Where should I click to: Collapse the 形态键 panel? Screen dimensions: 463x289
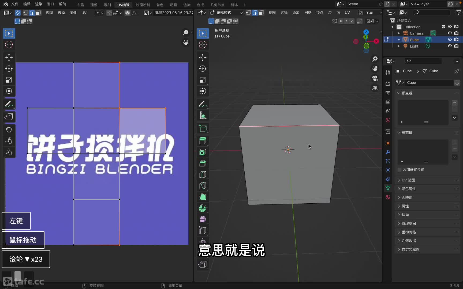(407, 133)
